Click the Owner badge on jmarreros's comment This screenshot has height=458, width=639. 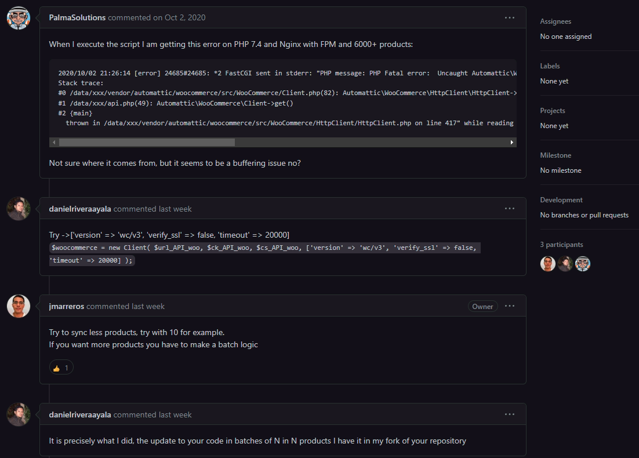(x=482, y=306)
